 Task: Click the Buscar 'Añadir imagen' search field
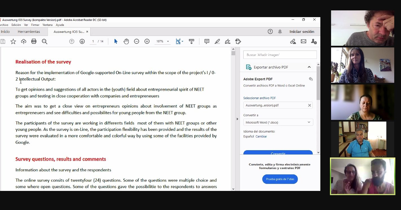click(280, 55)
